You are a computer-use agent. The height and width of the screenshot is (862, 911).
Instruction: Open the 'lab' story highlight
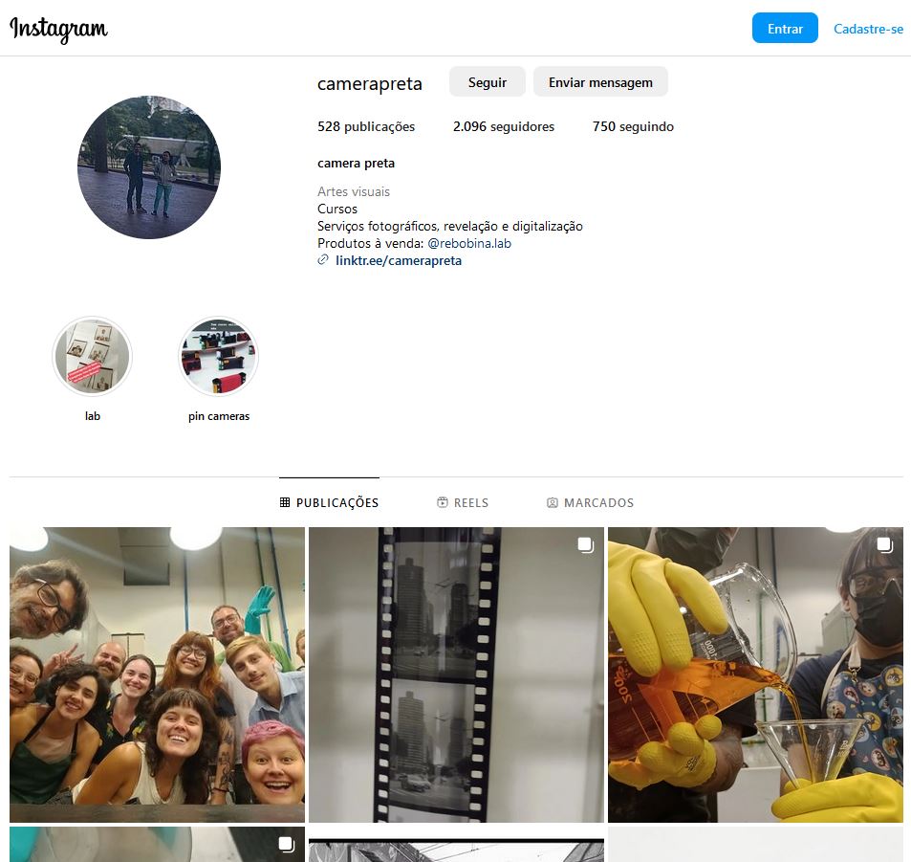tap(92, 357)
